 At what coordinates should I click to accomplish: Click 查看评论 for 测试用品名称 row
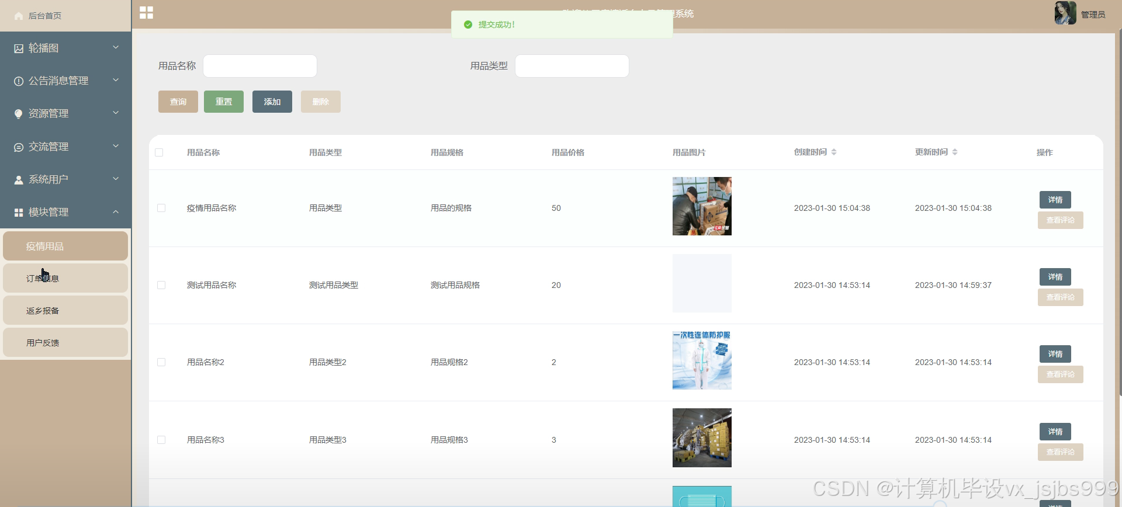pos(1061,297)
